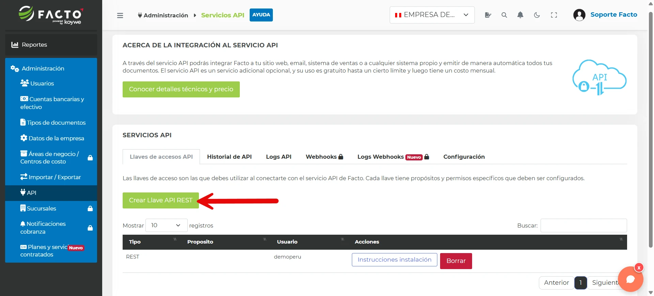The image size is (654, 296).
Task: Open the chat support bubble
Action: [630, 279]
